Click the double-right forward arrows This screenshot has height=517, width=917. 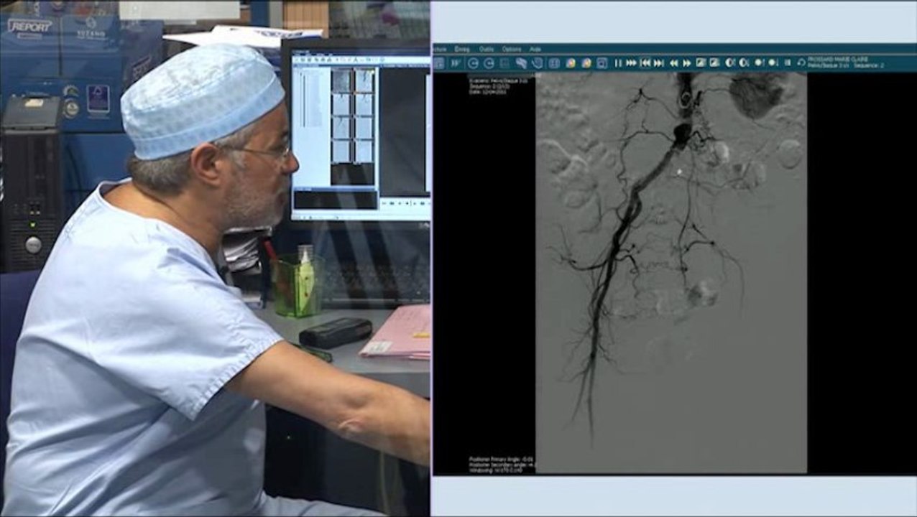(686, 63)
